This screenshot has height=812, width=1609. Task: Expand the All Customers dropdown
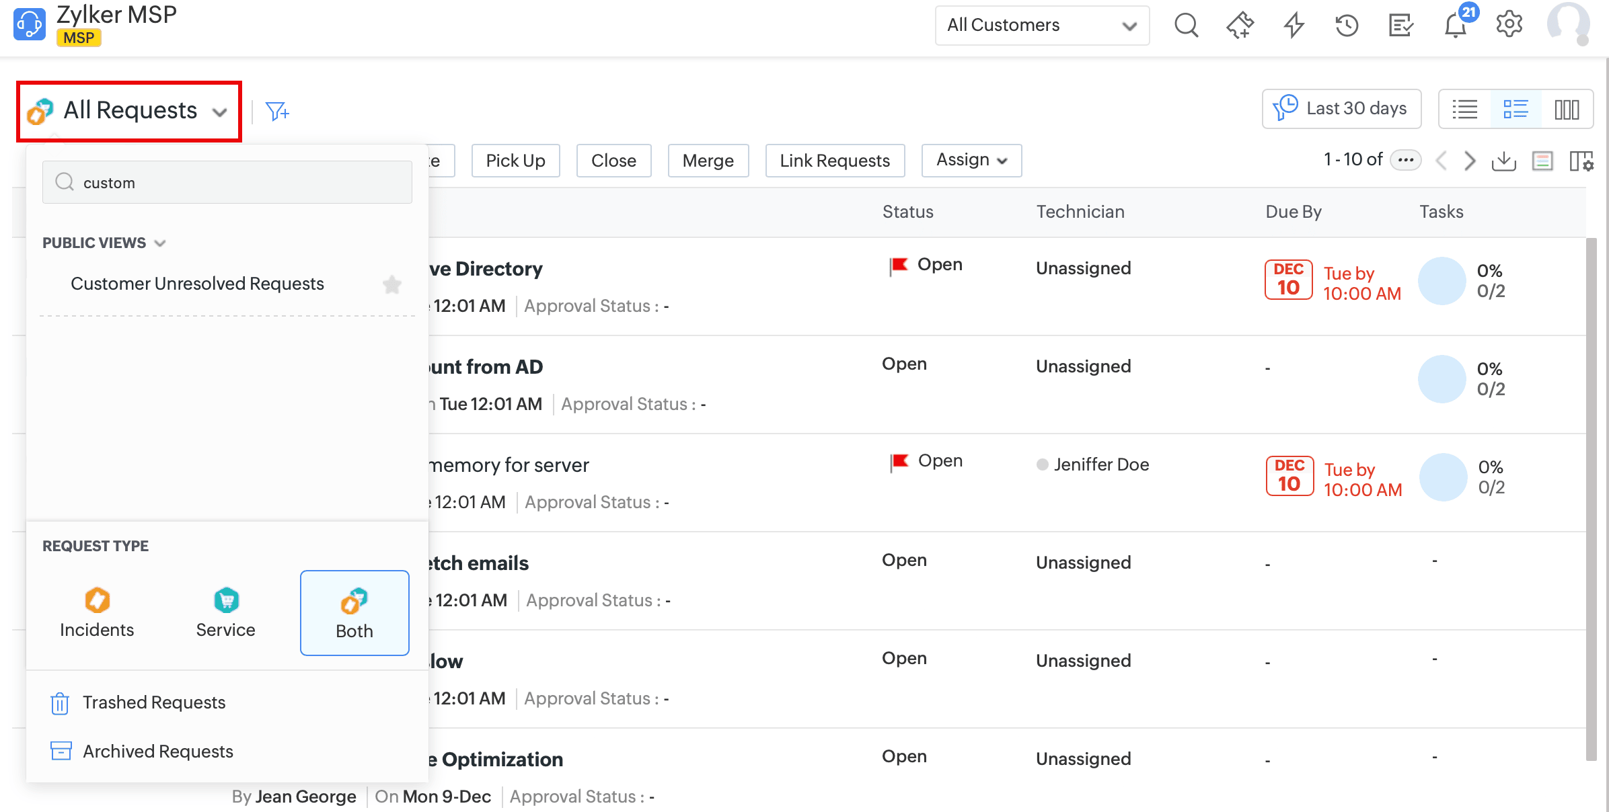click(x=1041, y=26)
